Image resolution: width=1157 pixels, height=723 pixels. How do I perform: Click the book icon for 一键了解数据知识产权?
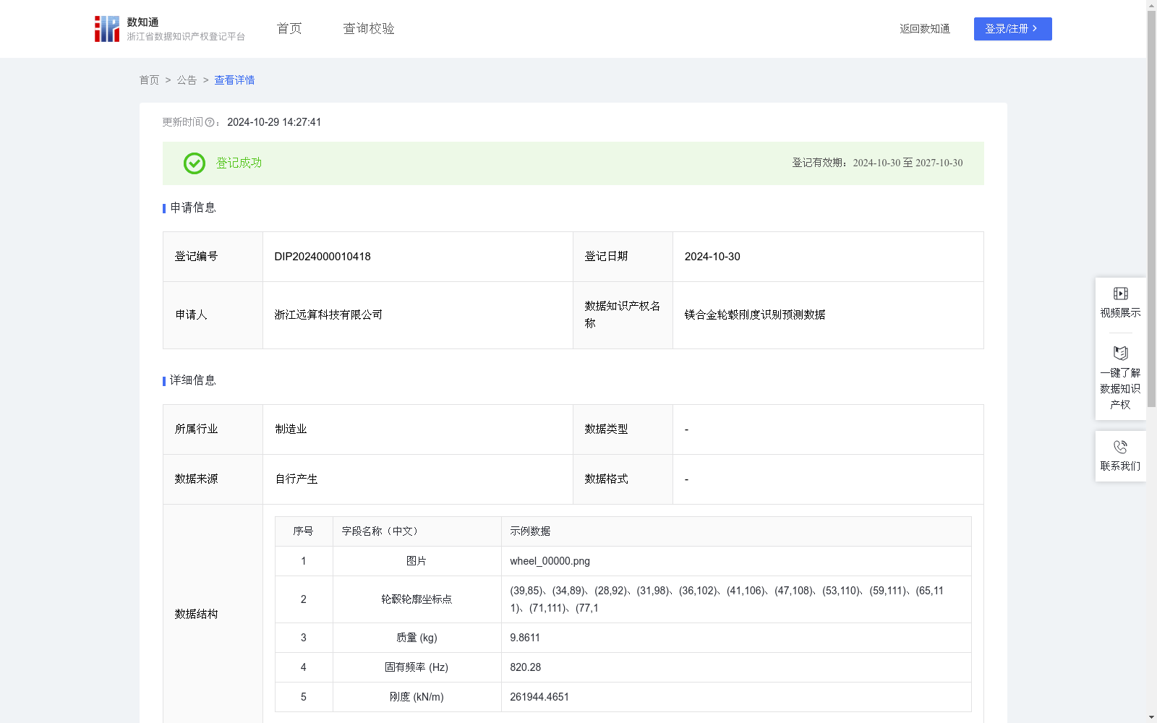1120,353
